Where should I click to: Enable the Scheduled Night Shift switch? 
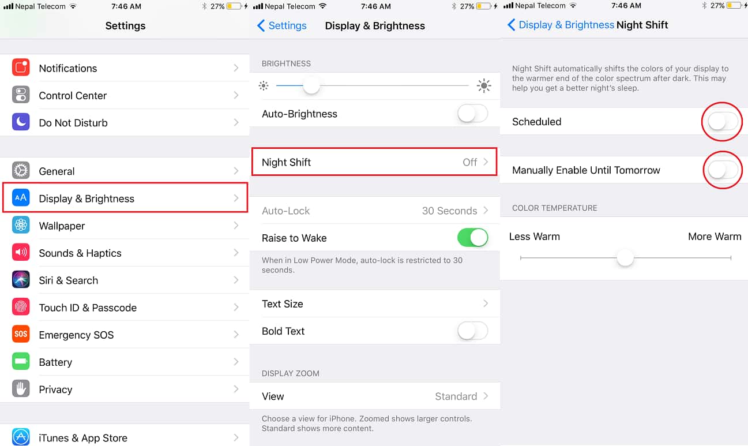click(x=723, y=121)
